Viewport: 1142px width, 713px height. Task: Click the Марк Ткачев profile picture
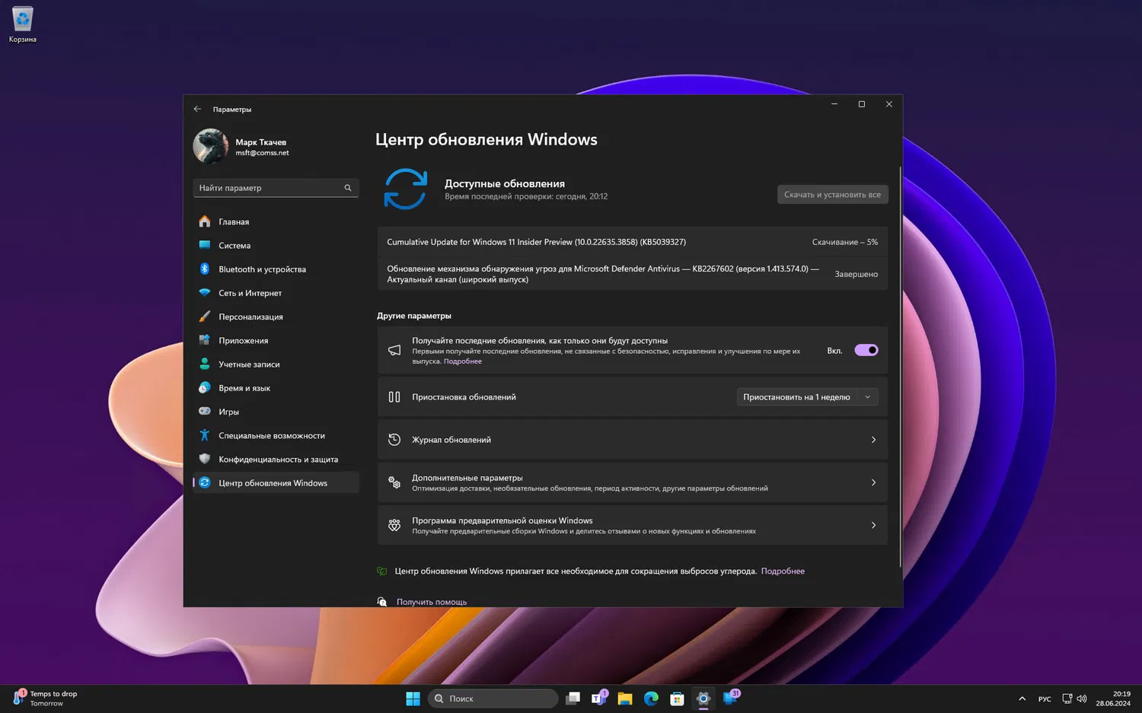(211, 146)
